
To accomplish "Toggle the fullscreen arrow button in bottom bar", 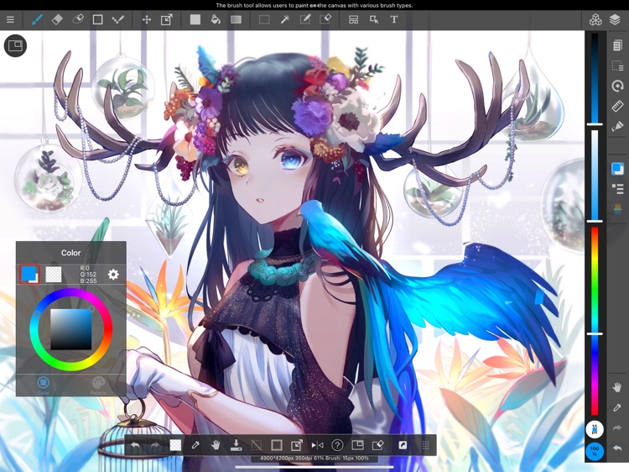I will coord(403,445).
